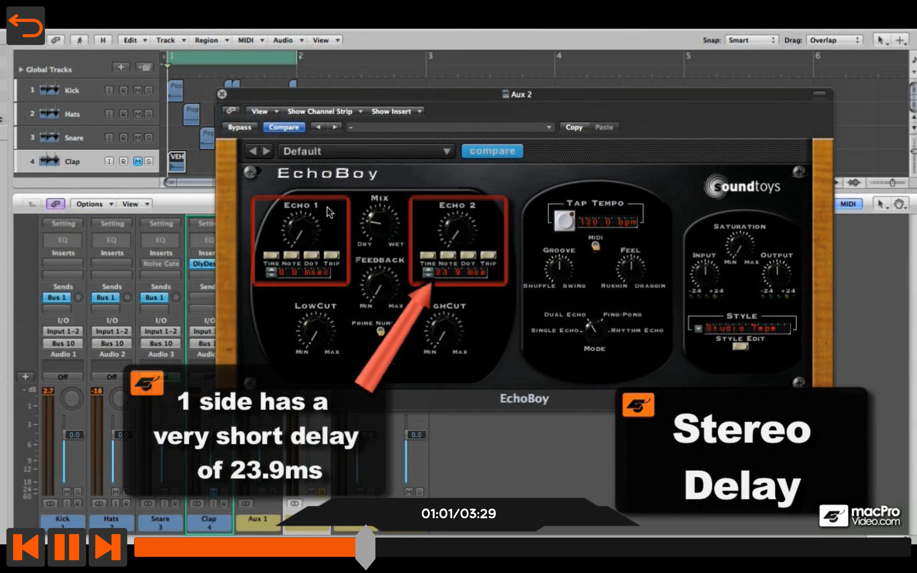
Task: Open the plugin window View dropdown
Action: (265, 111)
